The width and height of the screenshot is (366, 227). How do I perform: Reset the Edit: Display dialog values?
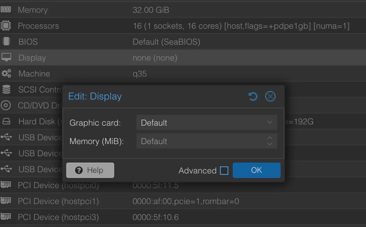(253, 97)
